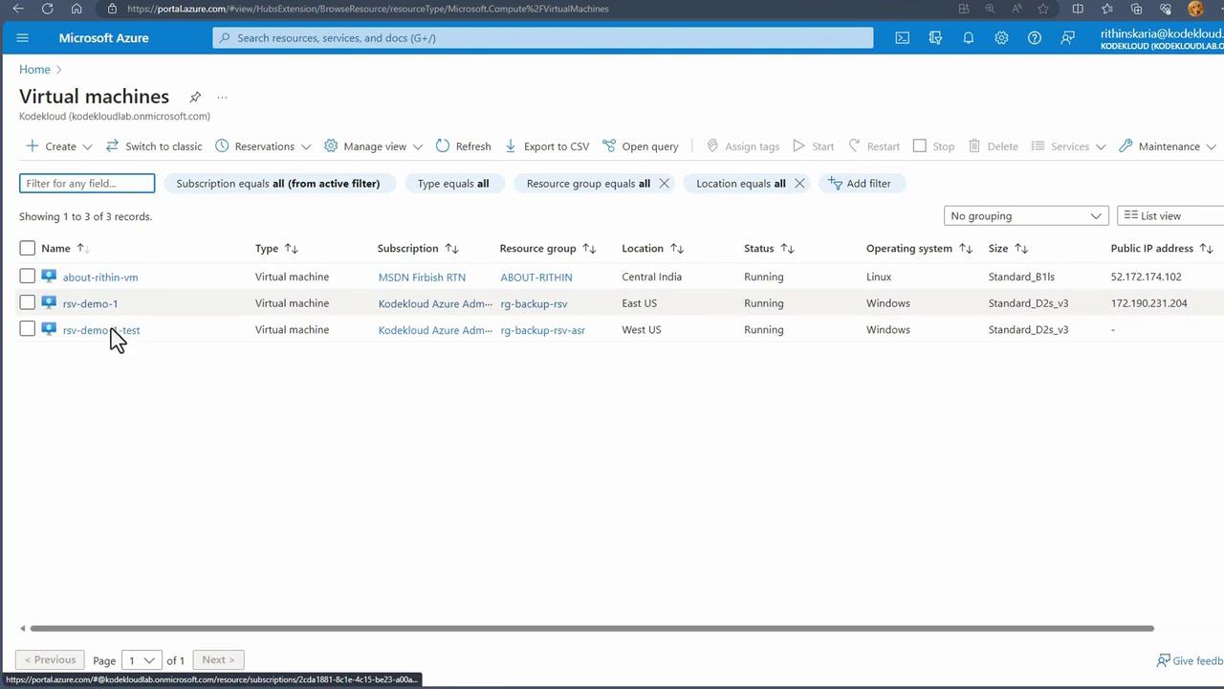Expand the Manage view menu
The image size is (1224, 689).
[x=374, y=146]
